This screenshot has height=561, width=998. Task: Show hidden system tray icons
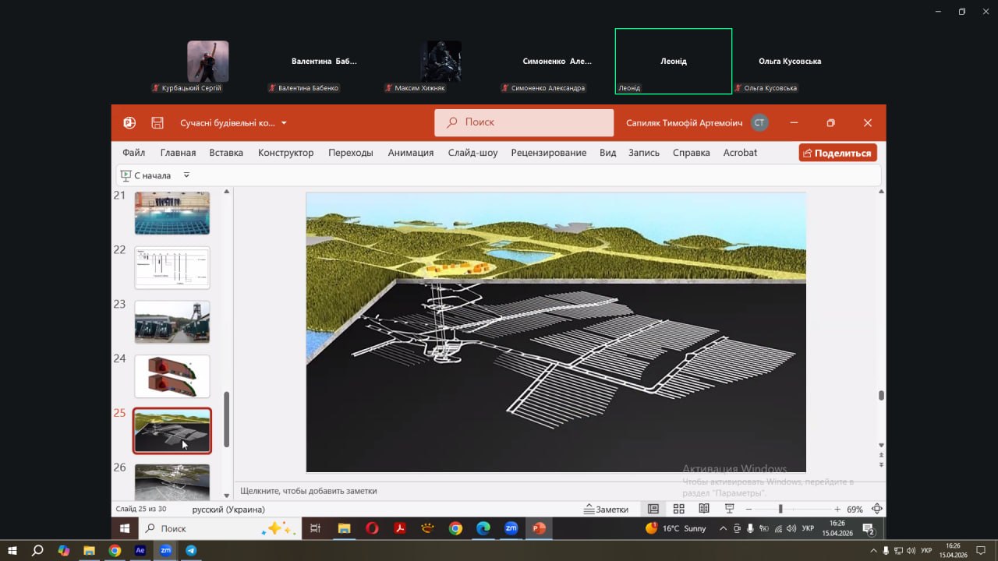[723, 528]
